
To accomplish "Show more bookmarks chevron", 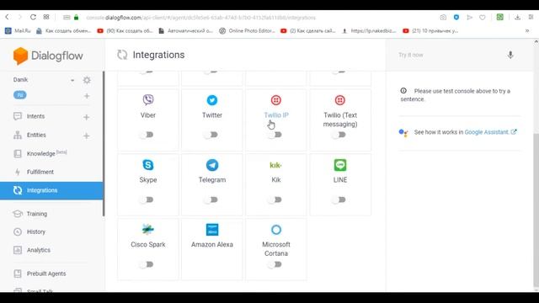I will point(527,31).
